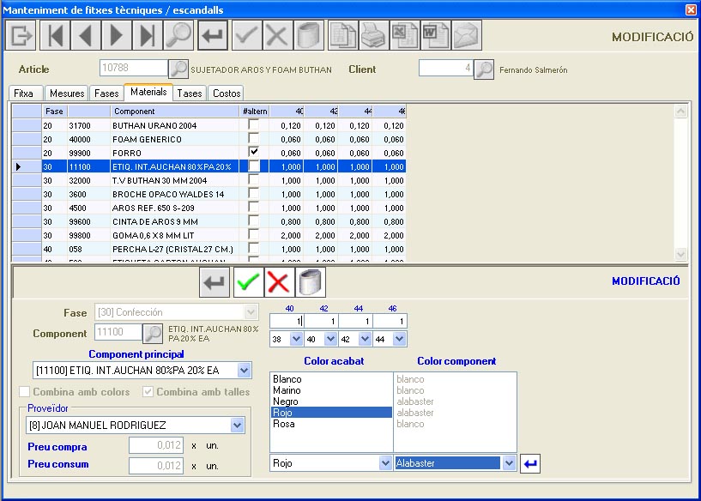This screenshot has width=701, height=501.
Task: Select the CINTA DE AROS 9 MM row
Action: pyautogui.click(x=208, y=221)
